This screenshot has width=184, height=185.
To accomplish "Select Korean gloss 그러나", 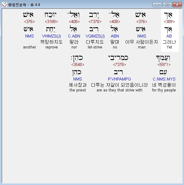I will (169, 42).
